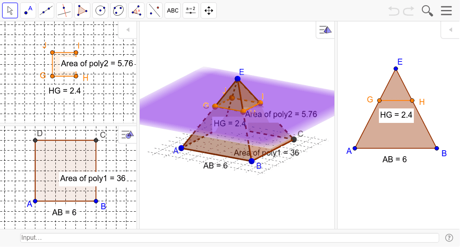Open the search magnifier
The width and height of the screenshot is (460, 247).
click(x=427, y=11)
